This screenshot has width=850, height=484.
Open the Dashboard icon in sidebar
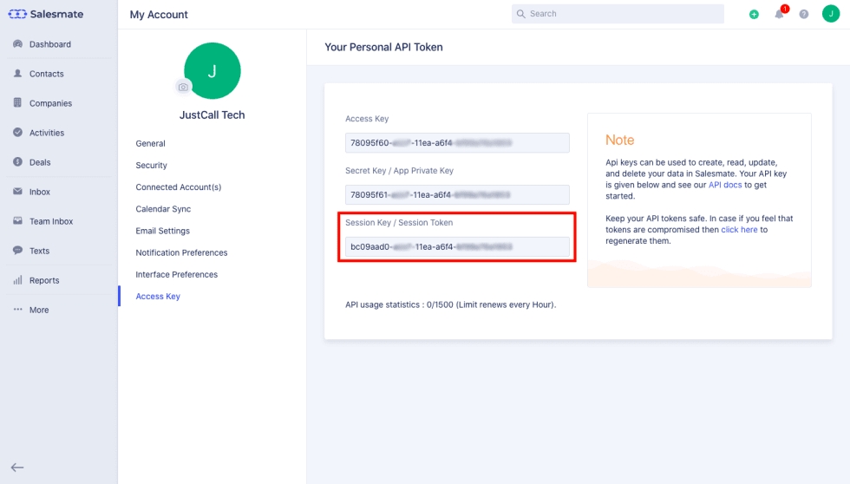click(18, 44)
